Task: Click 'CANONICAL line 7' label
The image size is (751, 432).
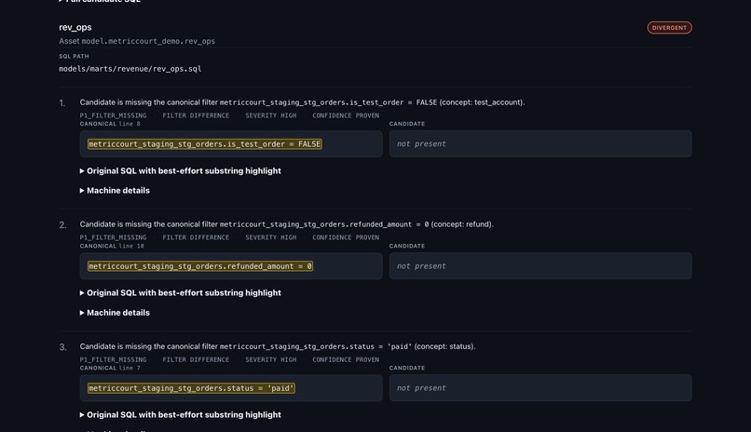Action: pyautogui.click(x=110, y=368)
